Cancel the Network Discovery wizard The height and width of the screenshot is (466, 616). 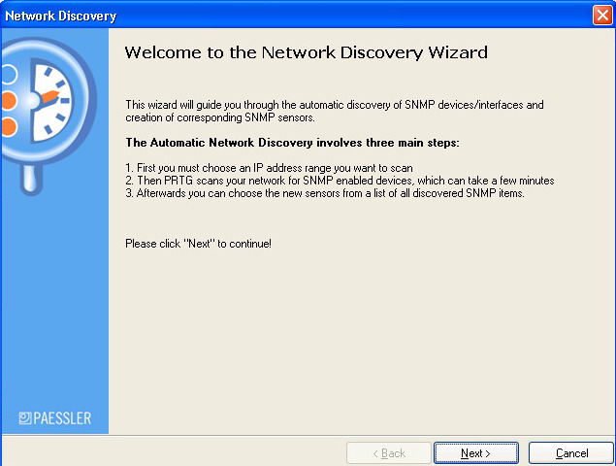pos(570,453)
